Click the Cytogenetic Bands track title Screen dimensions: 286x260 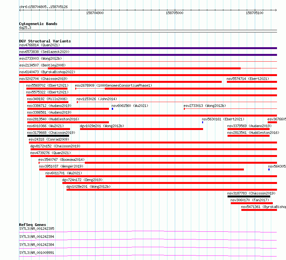click(38, 24)
